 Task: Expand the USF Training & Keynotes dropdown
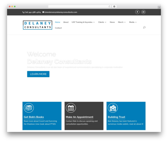pos(83,22)
